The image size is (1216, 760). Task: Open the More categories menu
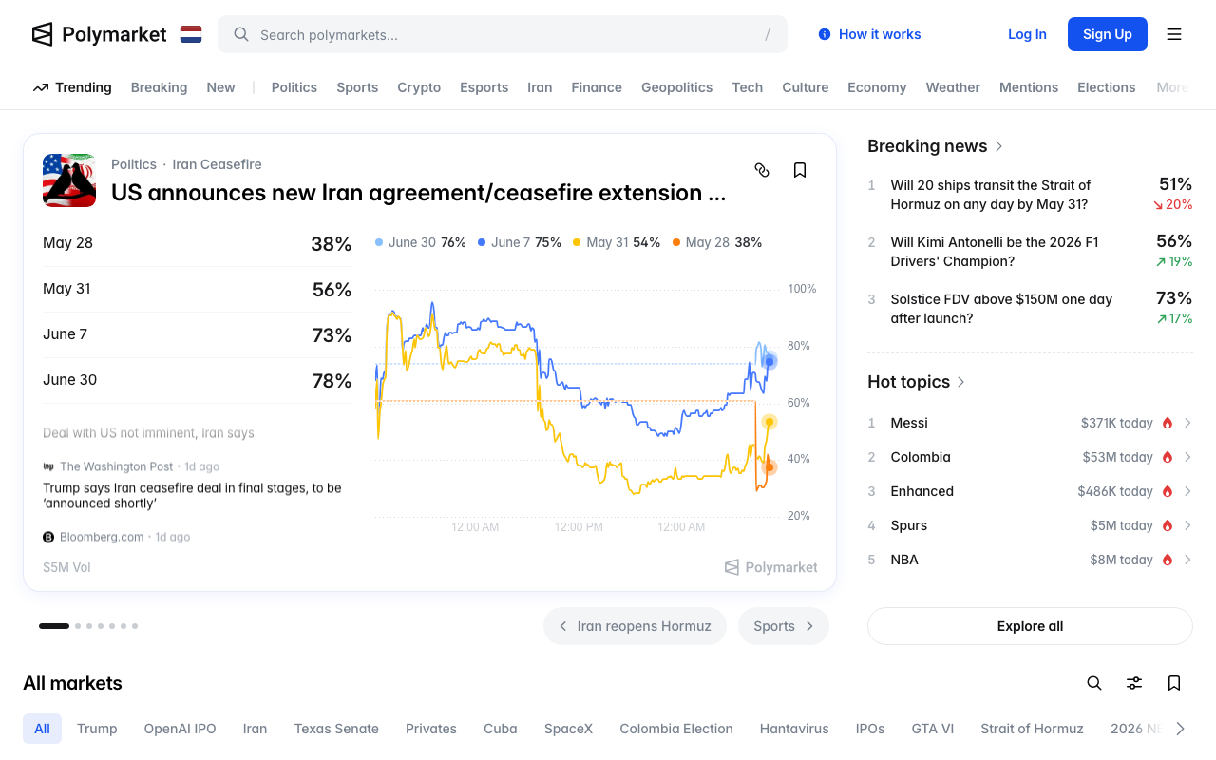click(x=1172, y=87)
